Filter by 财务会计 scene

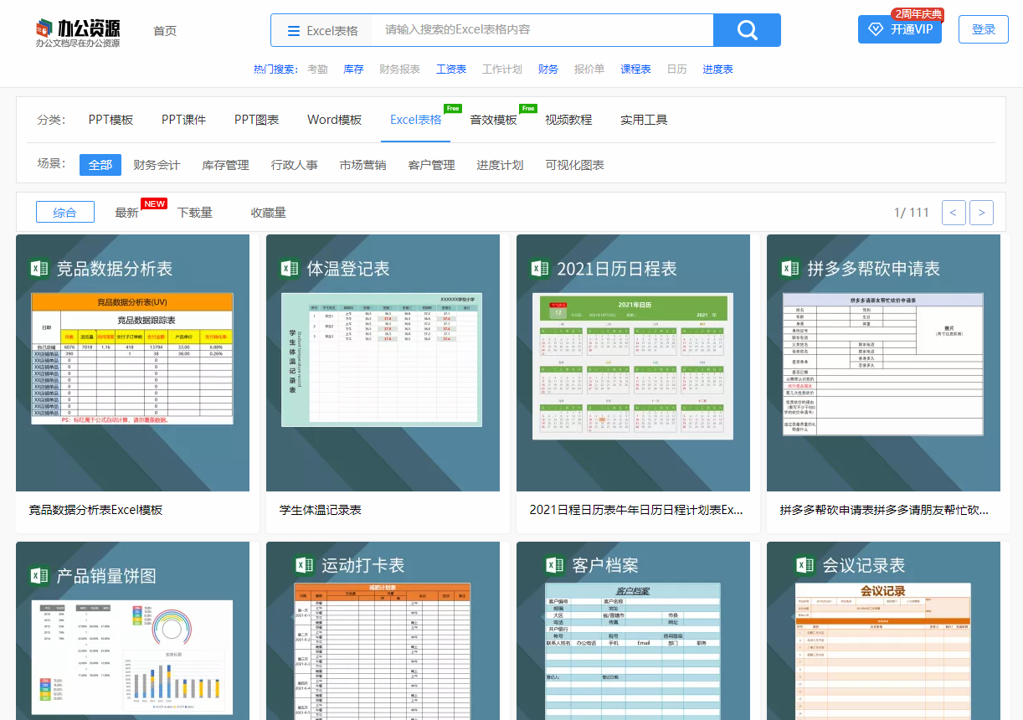tap(157, 165)
